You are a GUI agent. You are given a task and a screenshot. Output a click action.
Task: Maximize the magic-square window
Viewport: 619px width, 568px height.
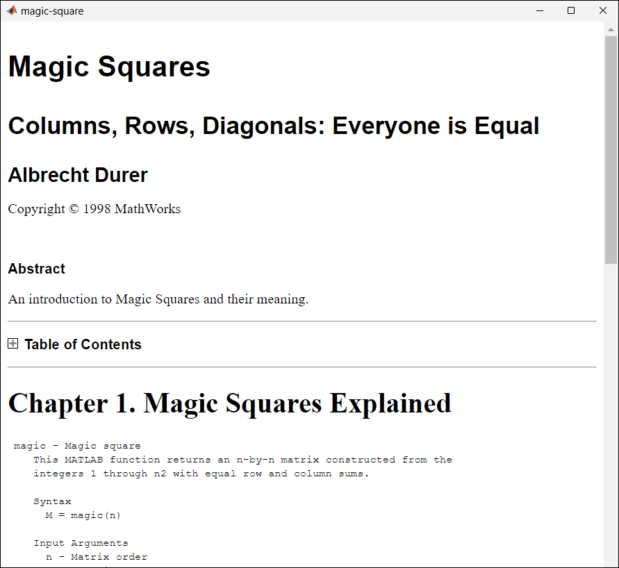click(571, 10)
